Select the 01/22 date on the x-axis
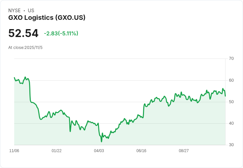 [56, 151]
